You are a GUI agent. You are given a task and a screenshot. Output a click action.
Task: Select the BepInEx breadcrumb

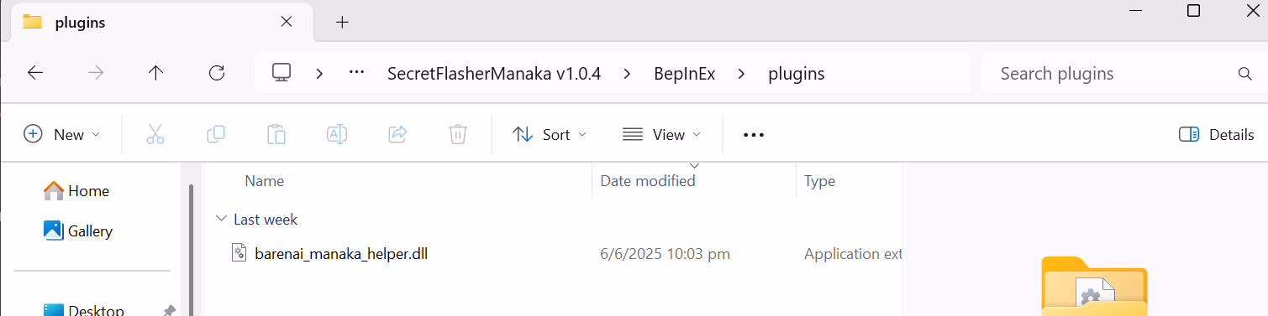pos(685,73)
